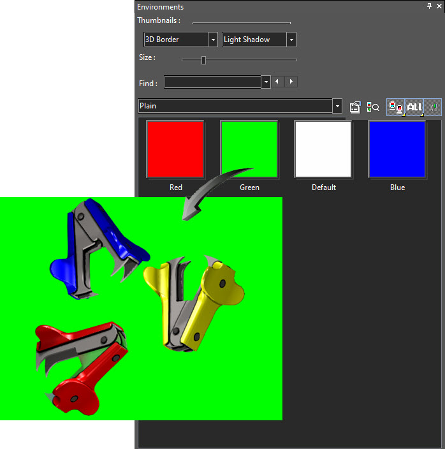Expand the Find history dropdown arrow
The image size is (445, 449).
[266, 82]
